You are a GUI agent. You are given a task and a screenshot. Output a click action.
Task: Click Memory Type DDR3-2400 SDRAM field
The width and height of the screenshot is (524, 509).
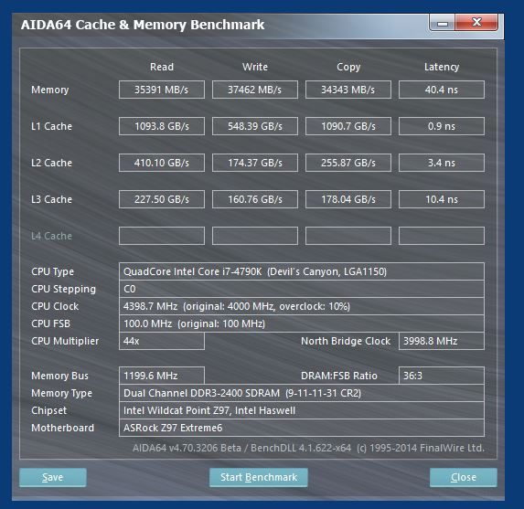(x=302, y=393)
